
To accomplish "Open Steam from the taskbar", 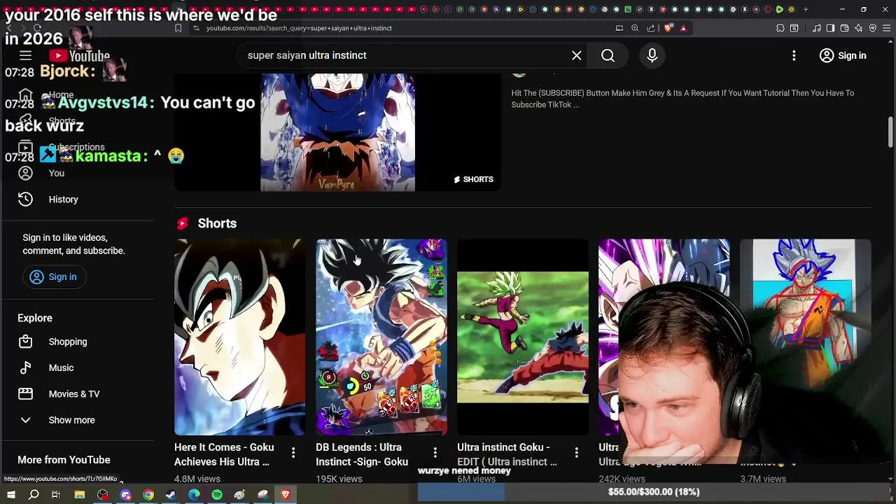I will click(x=171, y=495).
